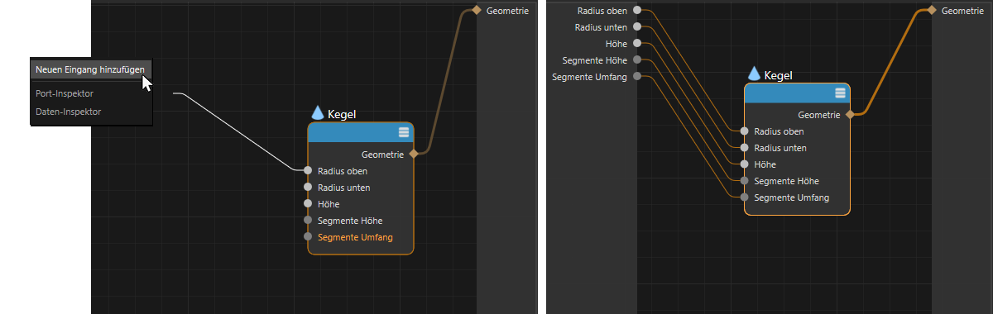
Task: Click Segmente Höhe group input port on right graph
Action: point(636,60)
